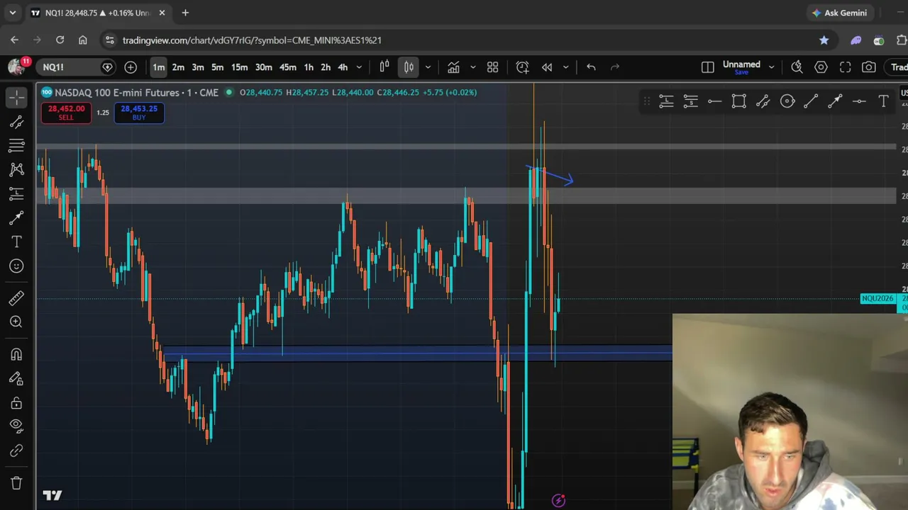Image resolution: width=908 pixels, height=510 pixels.
Task: Expand the indicators favorites dropdown
Action: [473, 67]
